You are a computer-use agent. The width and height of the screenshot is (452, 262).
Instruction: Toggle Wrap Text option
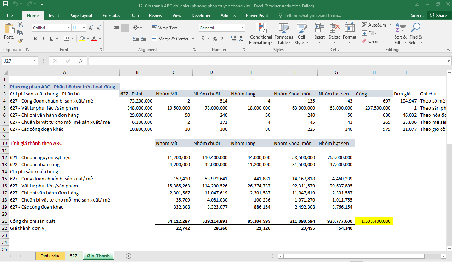(x=164, y=28)
